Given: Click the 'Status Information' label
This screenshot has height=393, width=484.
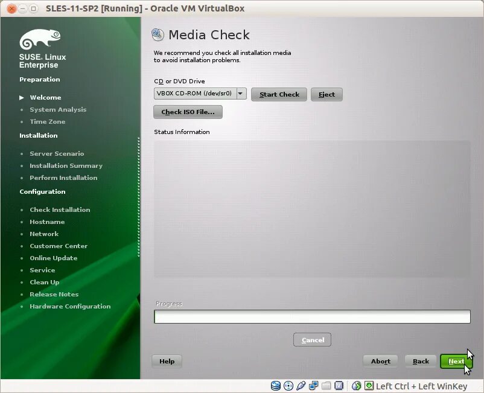Looking at the screenshot, I should 182,132.
